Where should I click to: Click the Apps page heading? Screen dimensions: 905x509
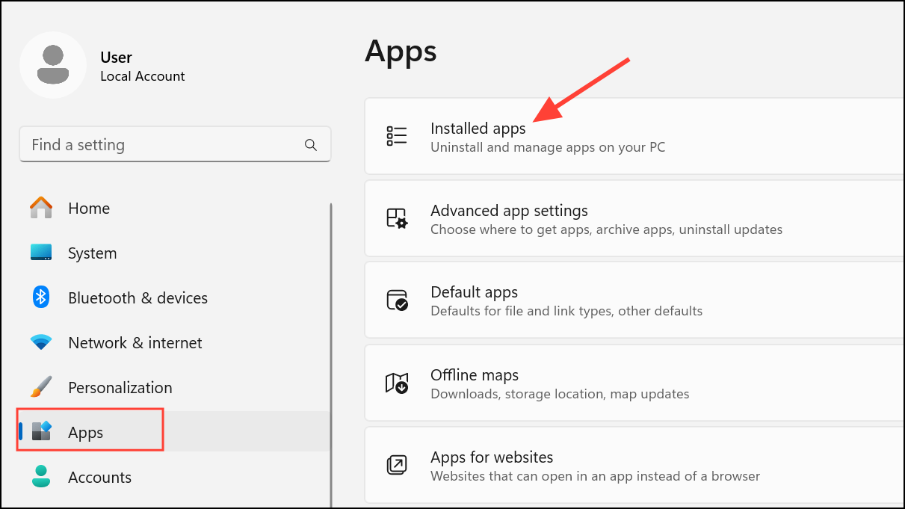pos(401,52)
